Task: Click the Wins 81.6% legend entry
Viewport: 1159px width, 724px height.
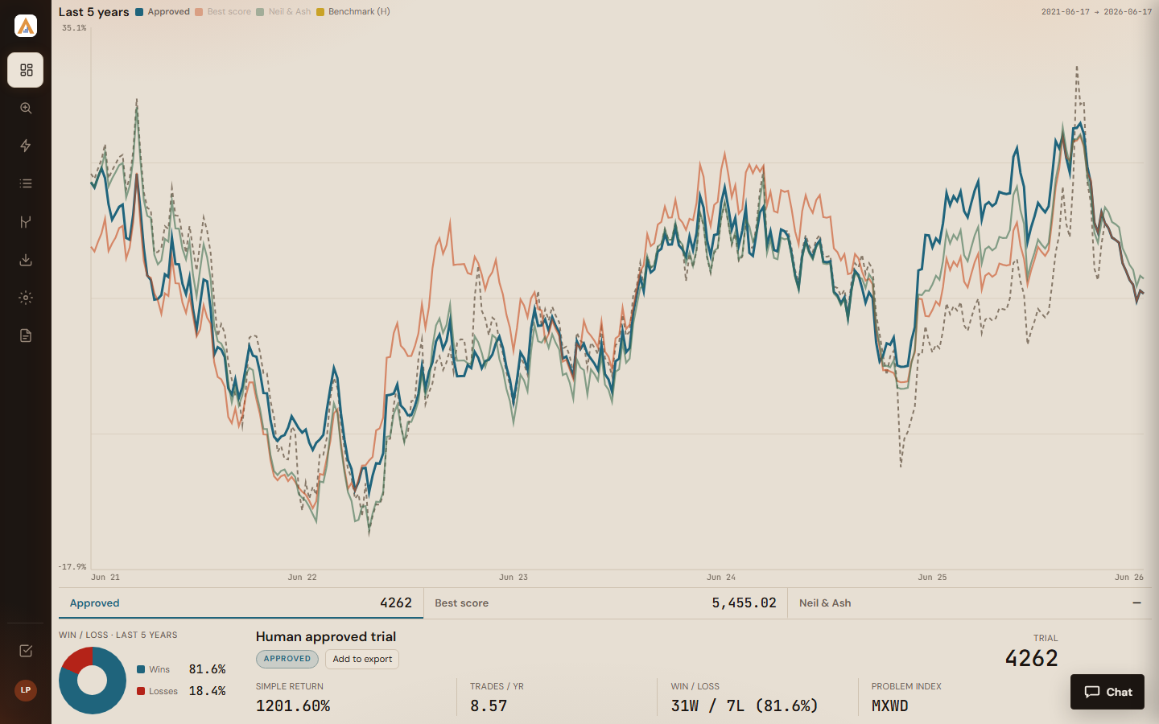Action: tap(181, 669)
